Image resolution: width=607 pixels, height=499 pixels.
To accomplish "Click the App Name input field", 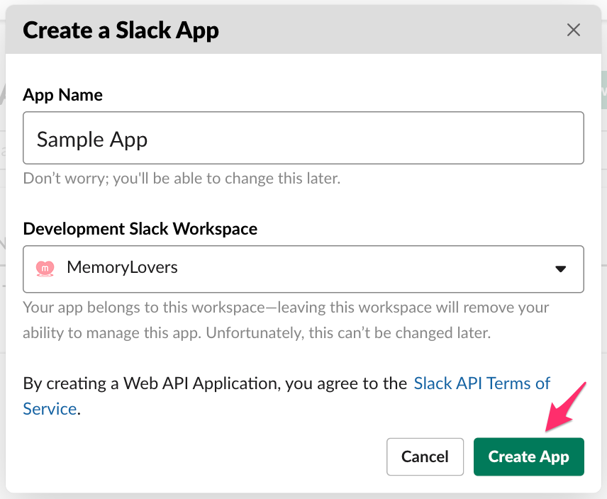I will click(x=303, y=138).
